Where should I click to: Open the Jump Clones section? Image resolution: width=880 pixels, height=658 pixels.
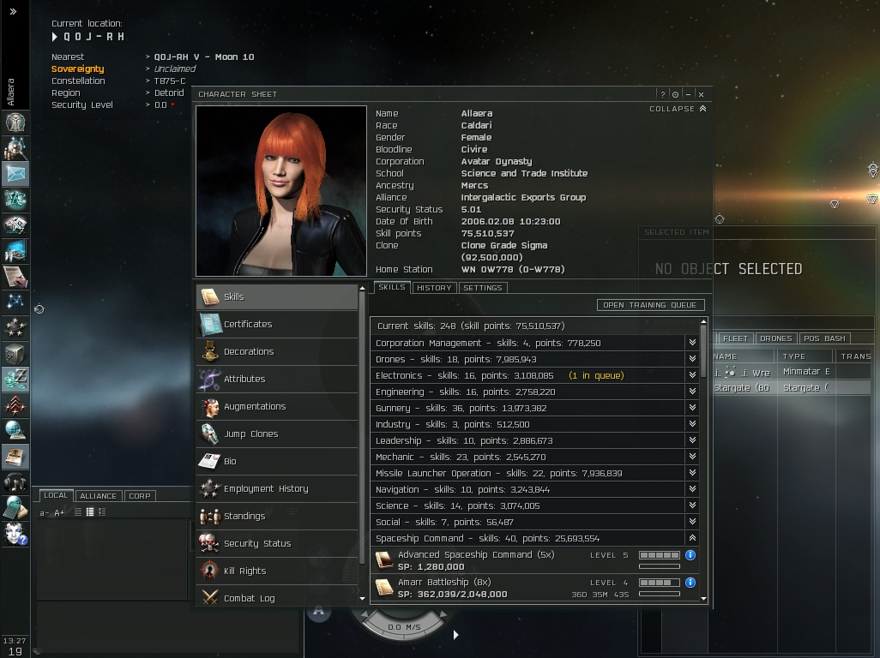(x=277, y=434)
